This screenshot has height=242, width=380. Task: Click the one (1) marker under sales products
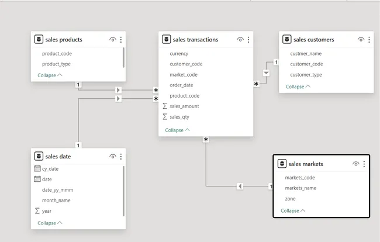click(x=78, y=85)
